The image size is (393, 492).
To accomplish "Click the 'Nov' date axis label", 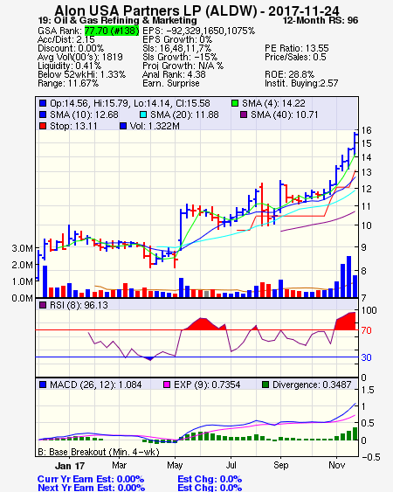I will tap(336, 465).
